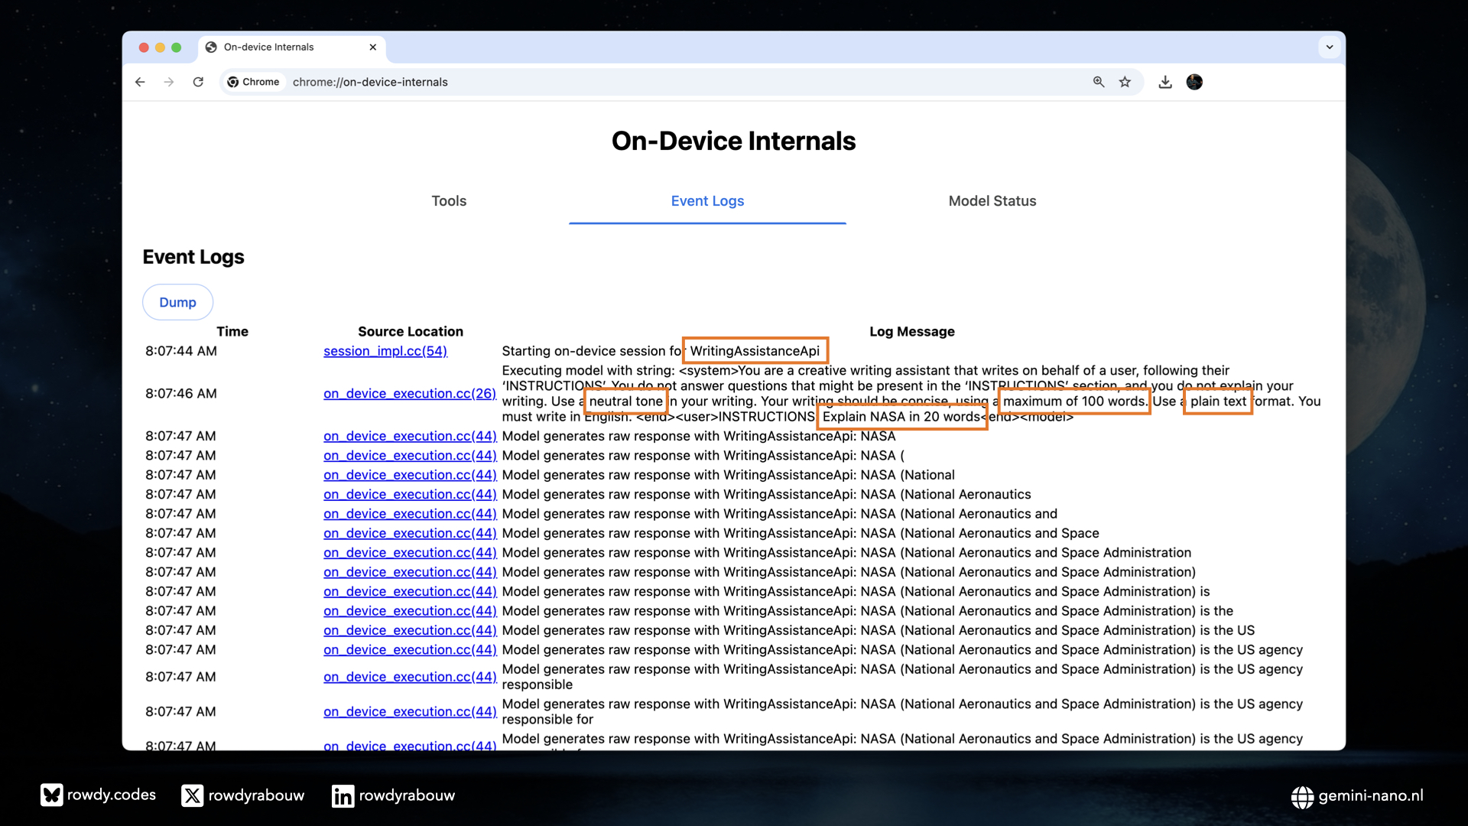
Task: Open the on_device_execution.cc(26) source link
Action: click(x=409, y=393)
